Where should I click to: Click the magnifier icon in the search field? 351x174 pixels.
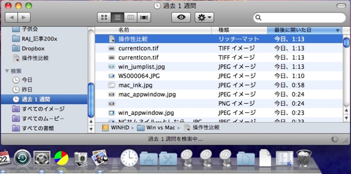(258, 18)
